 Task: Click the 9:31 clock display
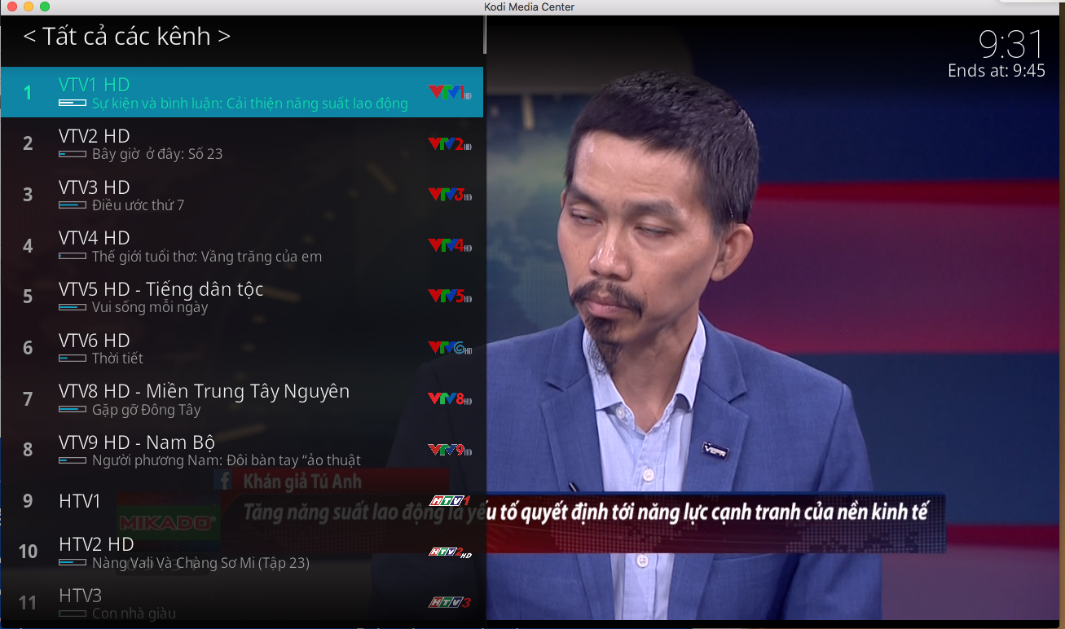point(1011,43)
